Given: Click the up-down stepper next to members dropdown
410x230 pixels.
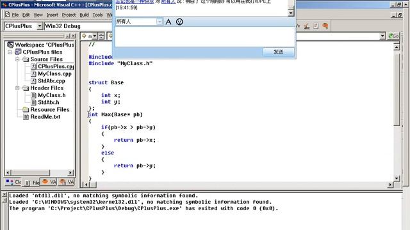Looking at the screenshot, I should 101,36.
